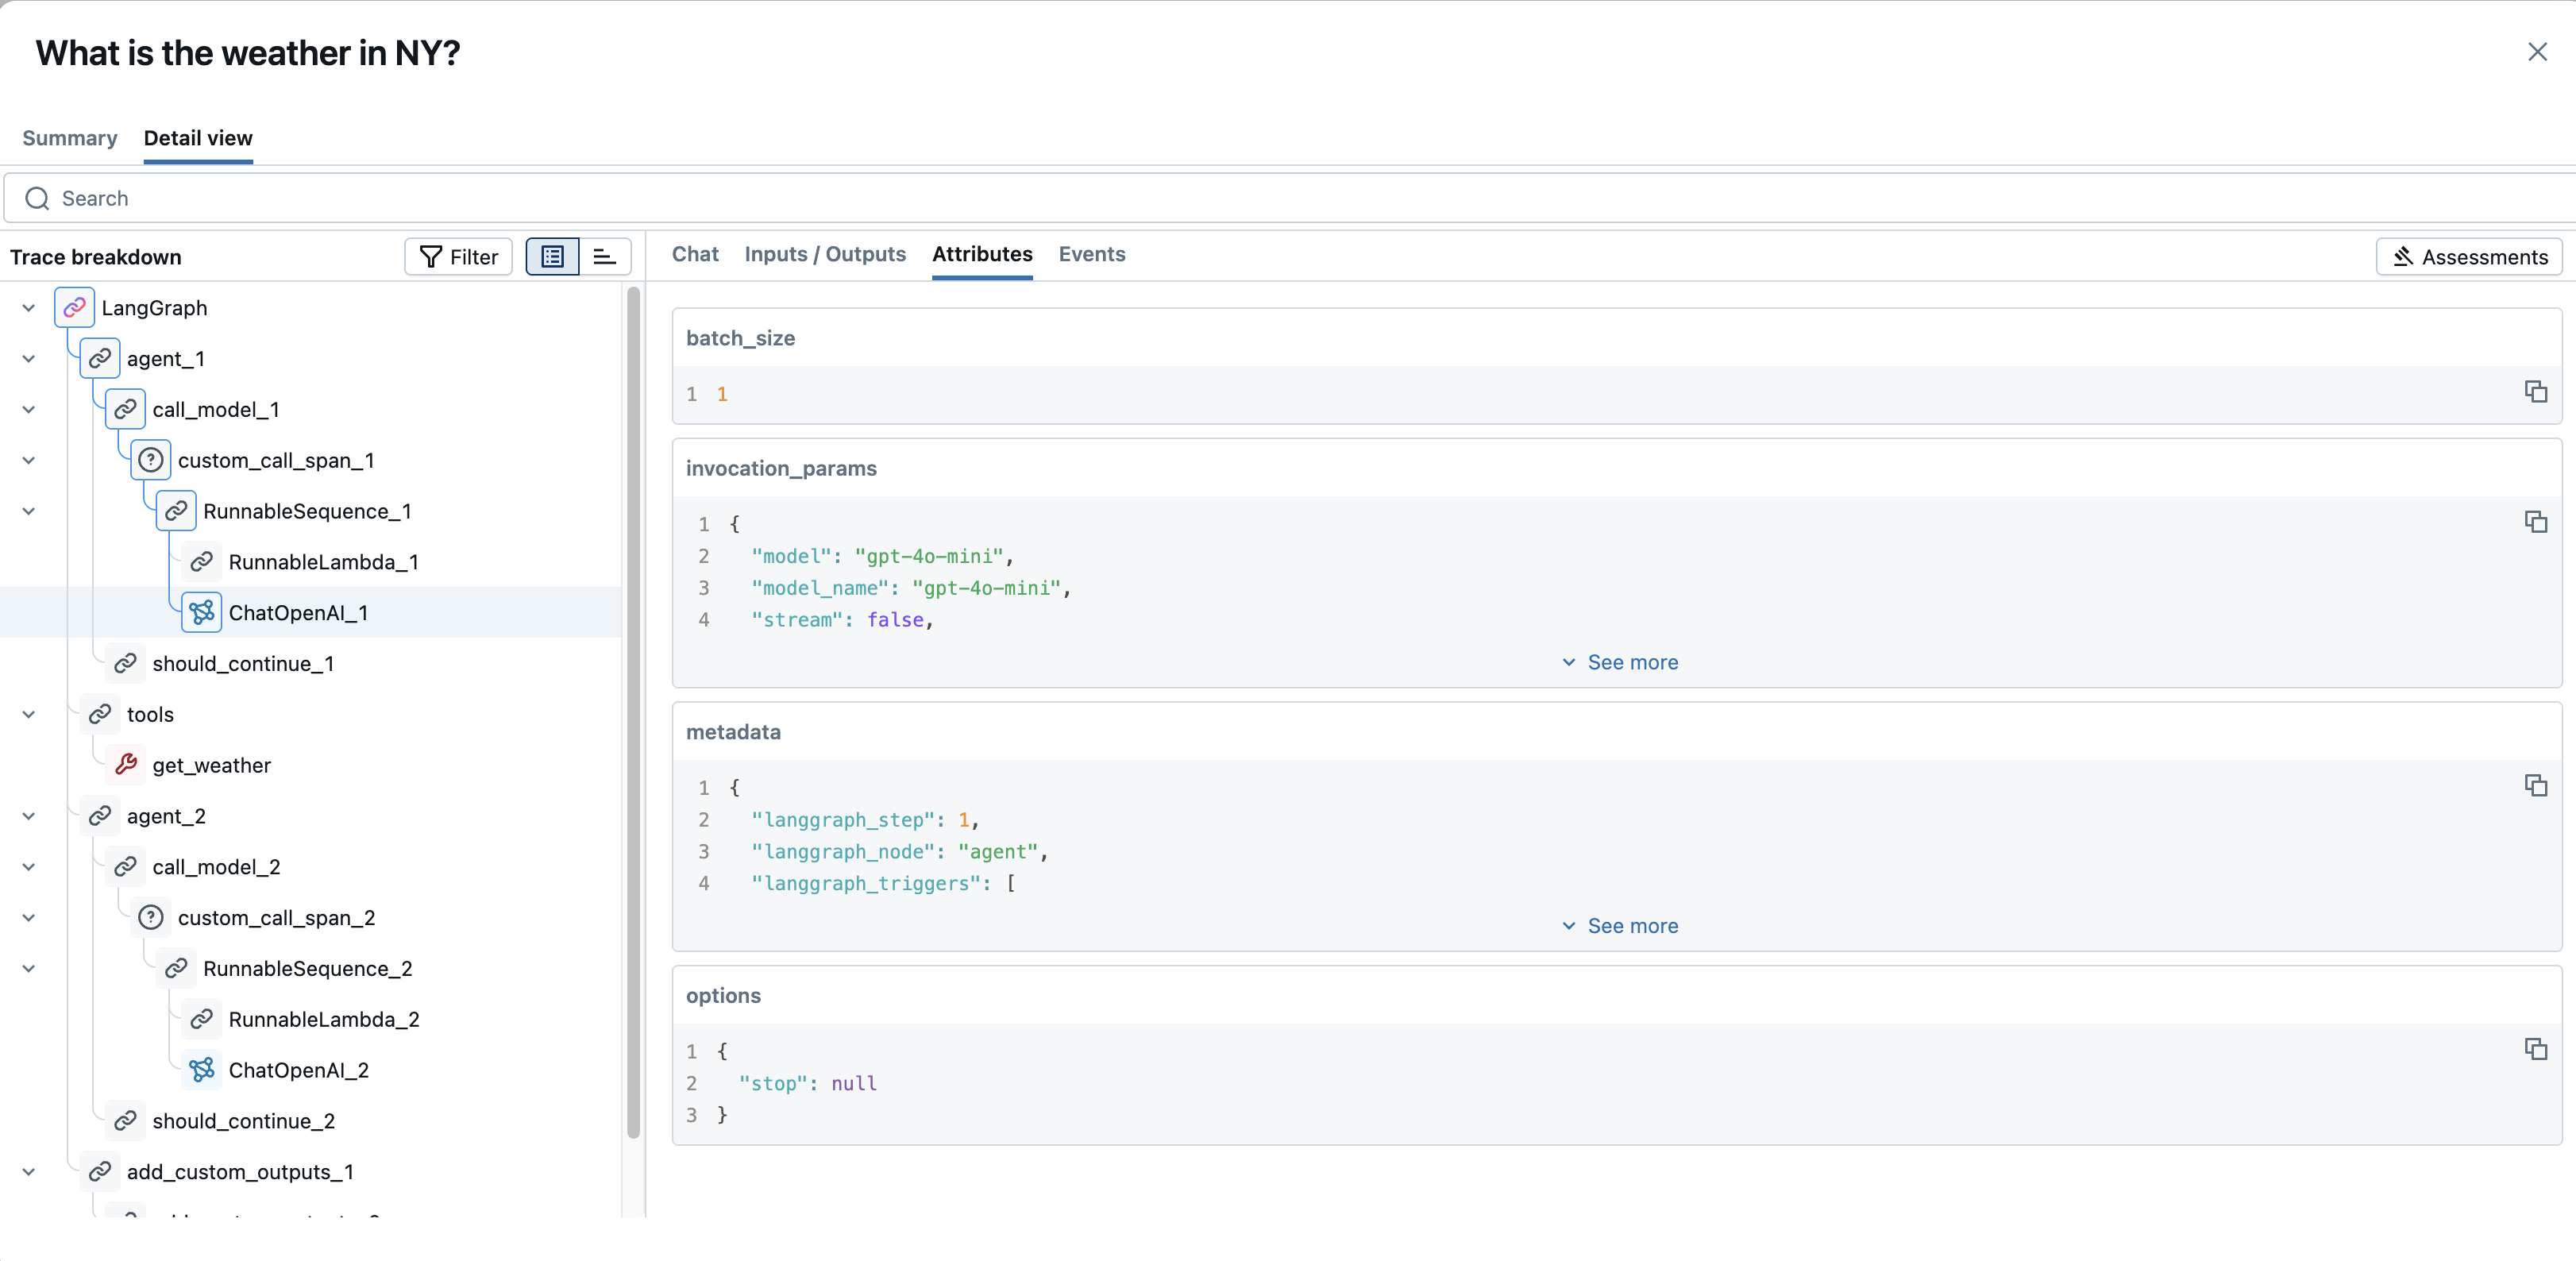Screen dimensions: 2576x1261
Task: Click the copy icon in the options panel
Action: coord(2537,1050)
